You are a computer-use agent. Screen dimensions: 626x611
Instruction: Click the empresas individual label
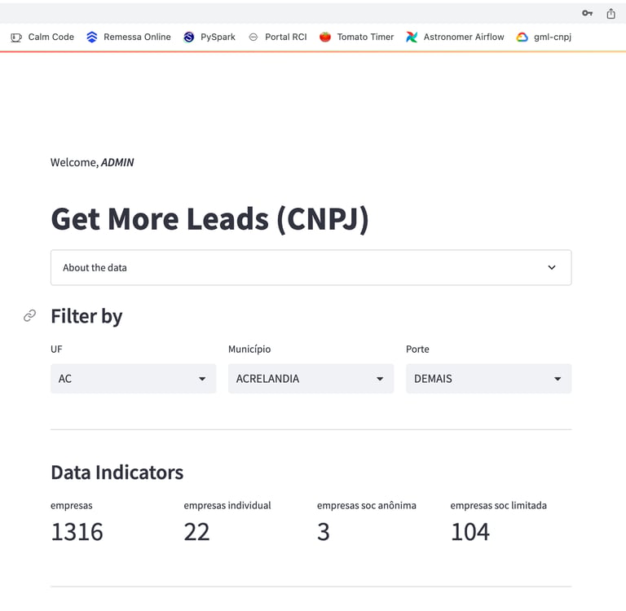coord(227,506)
